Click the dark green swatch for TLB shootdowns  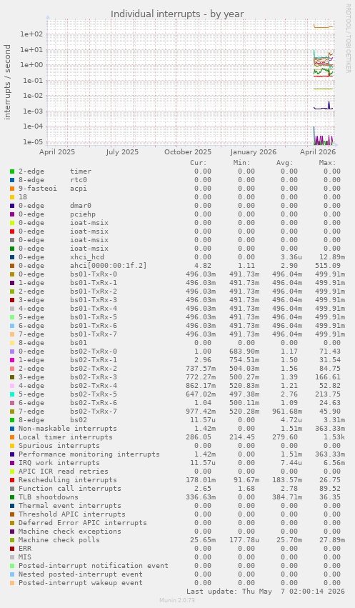[x=12, y=497]
